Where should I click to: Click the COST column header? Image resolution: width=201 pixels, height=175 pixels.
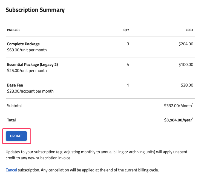[x=189, y=30]
